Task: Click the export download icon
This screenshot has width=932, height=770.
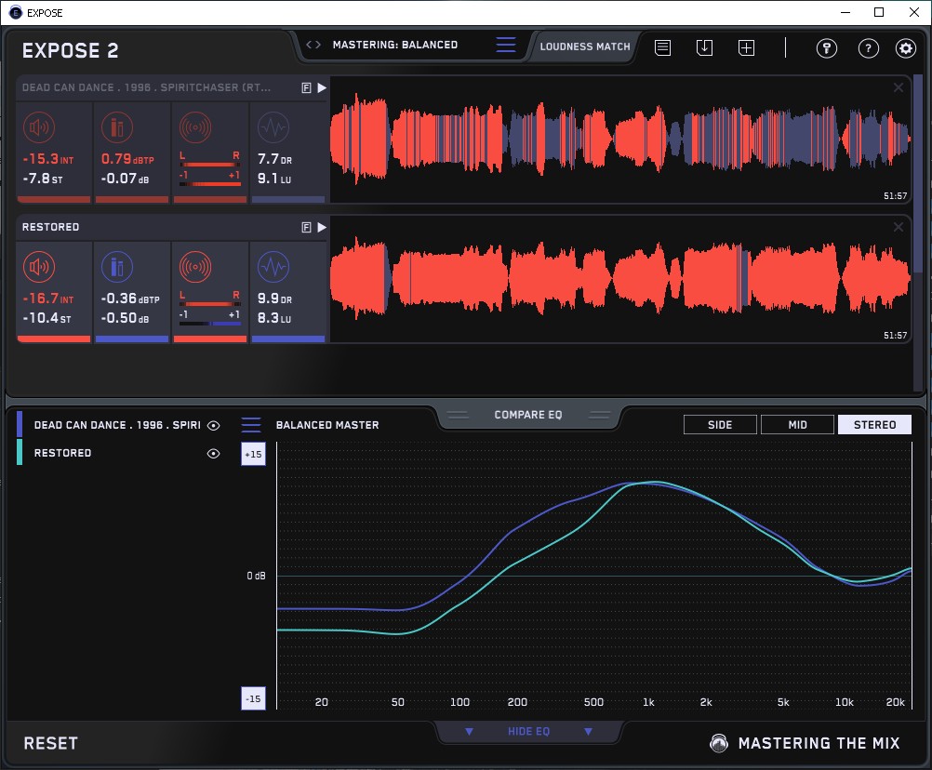Action: (x=704, y=47)
